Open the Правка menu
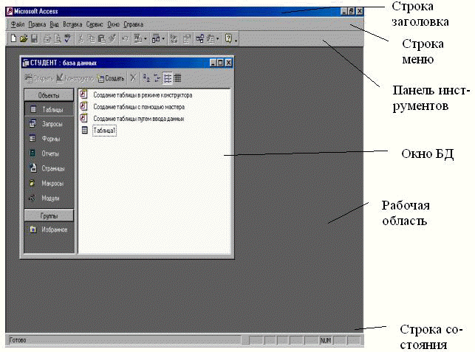Viewport: 475px width, 352px height. [37, 24]
